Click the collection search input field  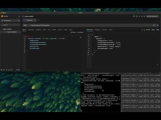tap(11, 25)
